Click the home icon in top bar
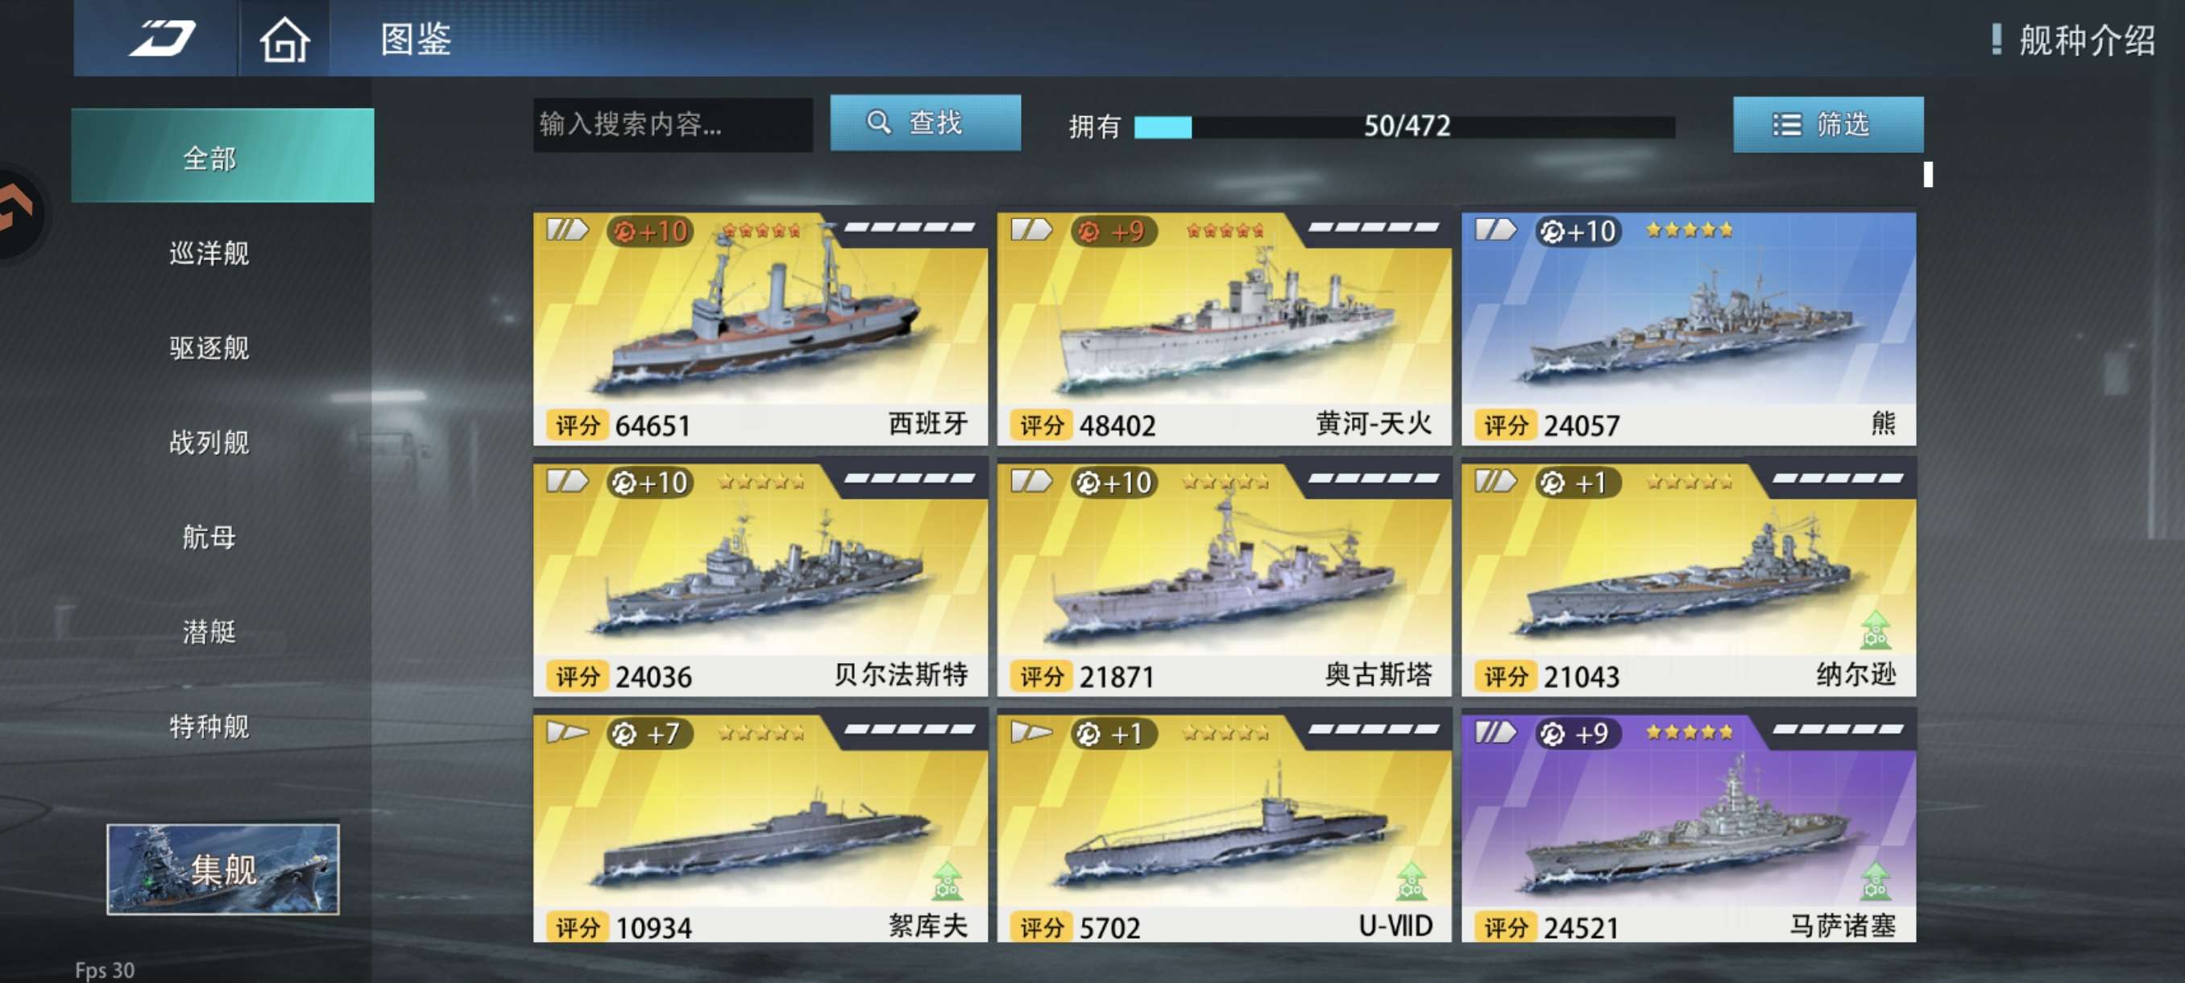Screen dimensions: 2185x983 [x=284, y=39]
